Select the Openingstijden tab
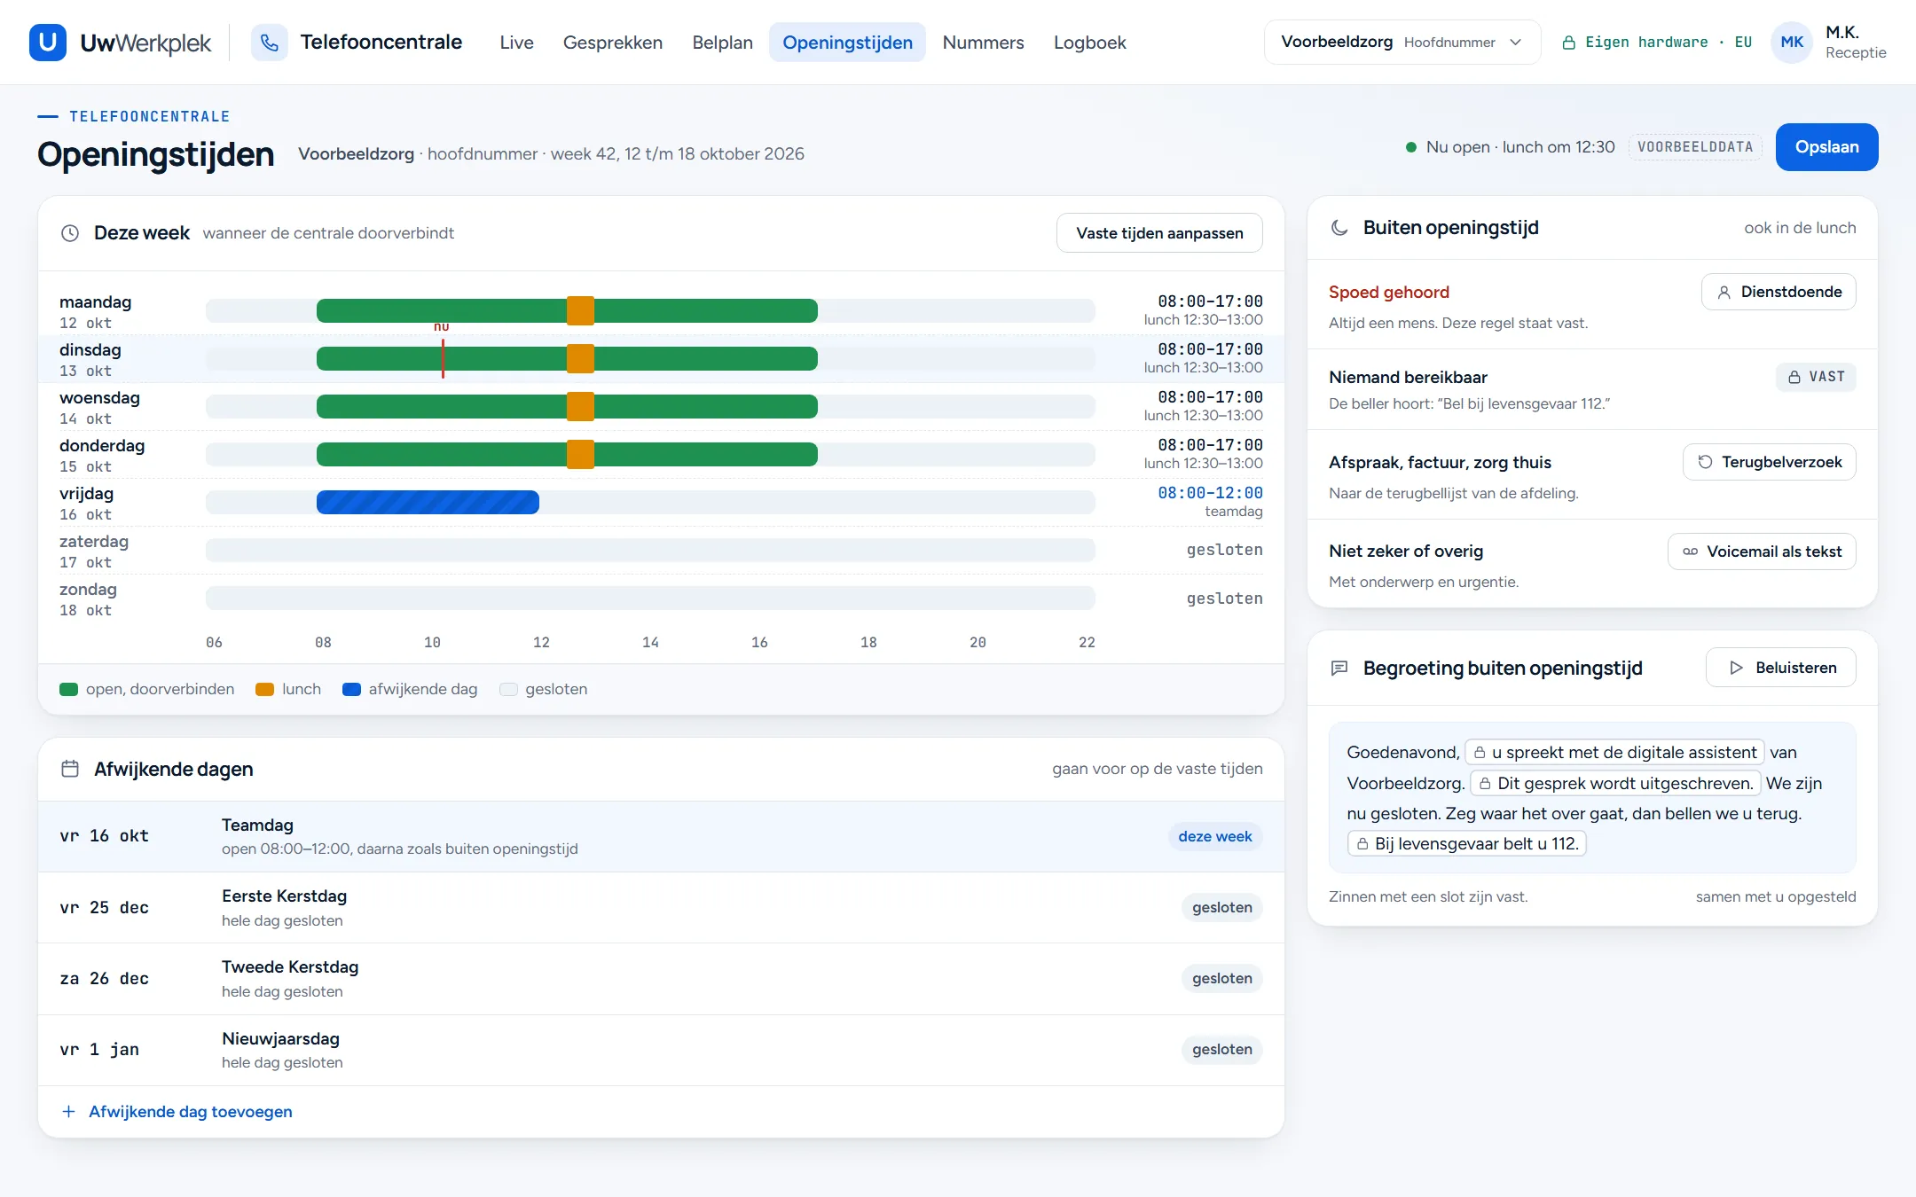 (x=847, y=43)
